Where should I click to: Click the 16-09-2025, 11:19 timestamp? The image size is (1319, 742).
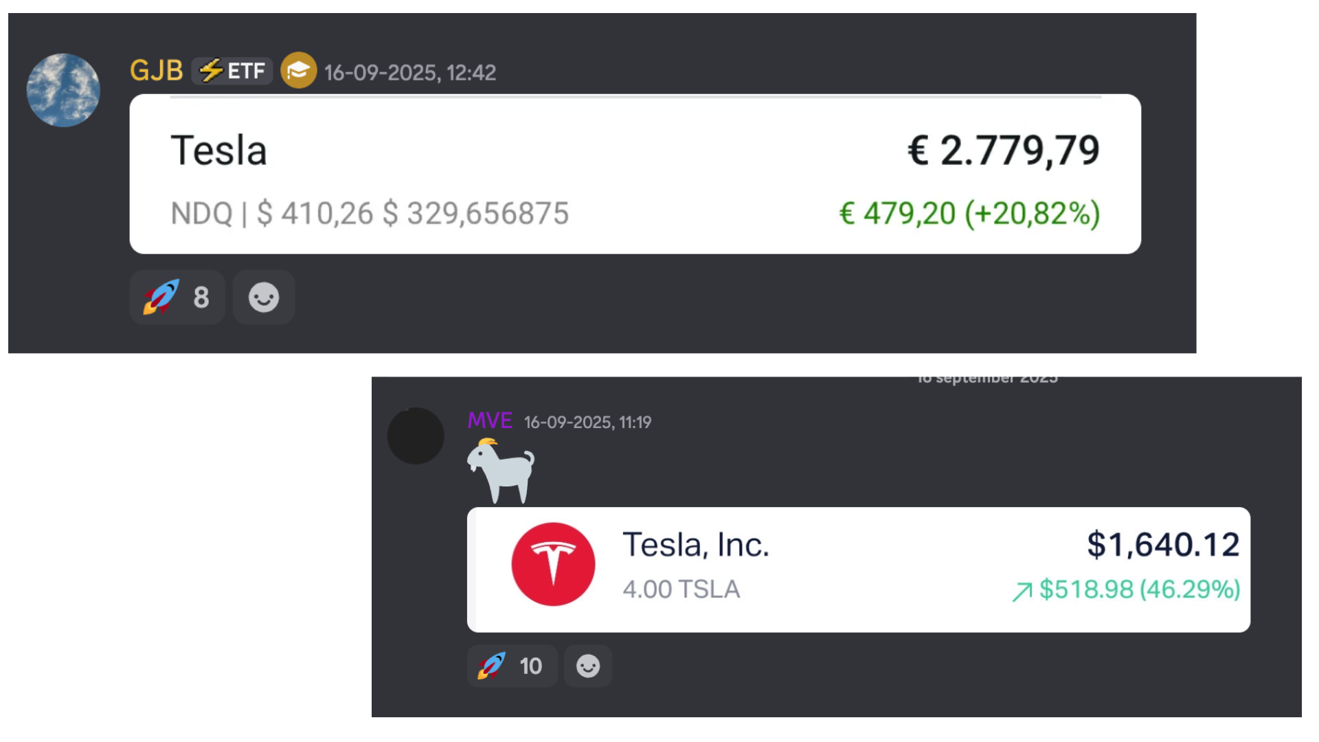[587, 422]
